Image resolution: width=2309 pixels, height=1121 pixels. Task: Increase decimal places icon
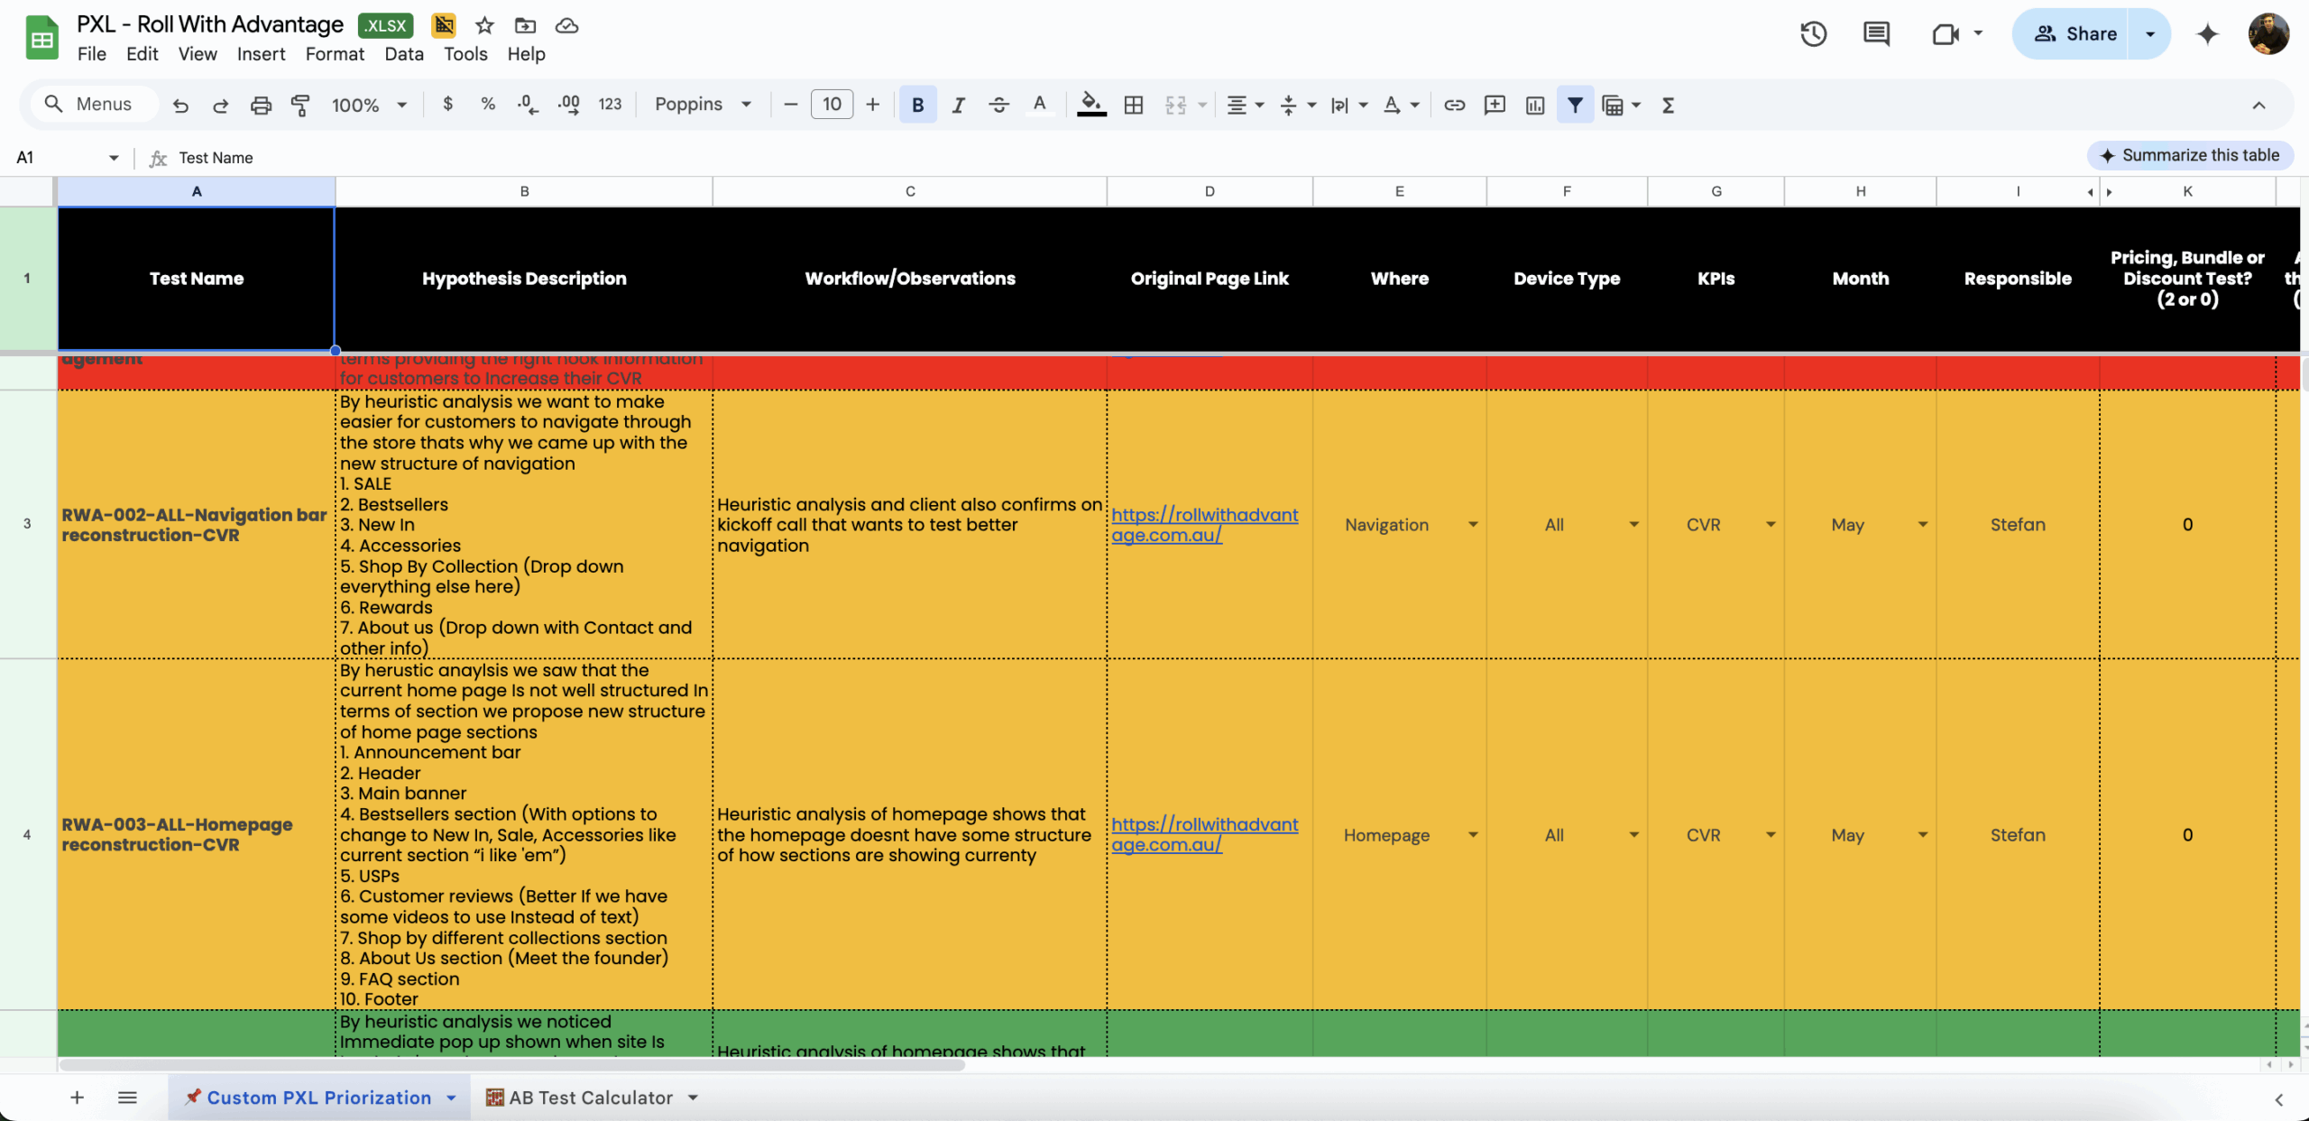point(568,105)
